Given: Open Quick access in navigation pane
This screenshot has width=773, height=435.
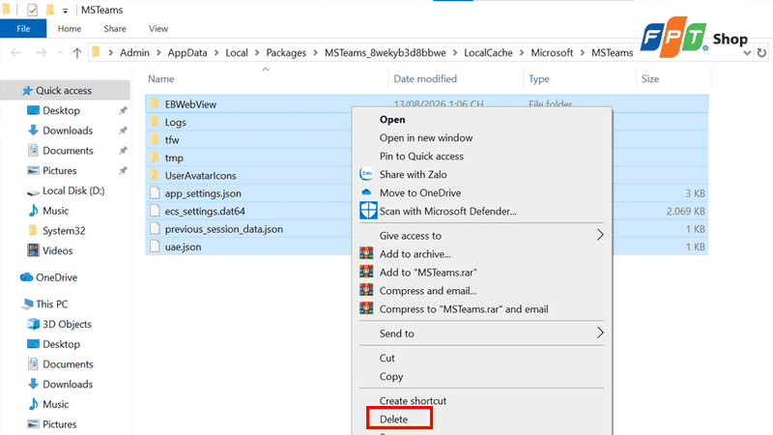Looking at the screenshot, I should click(64, 90).
